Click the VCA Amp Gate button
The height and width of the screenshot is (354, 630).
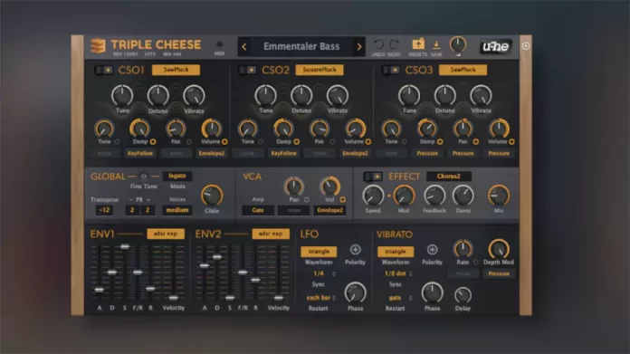258,210
